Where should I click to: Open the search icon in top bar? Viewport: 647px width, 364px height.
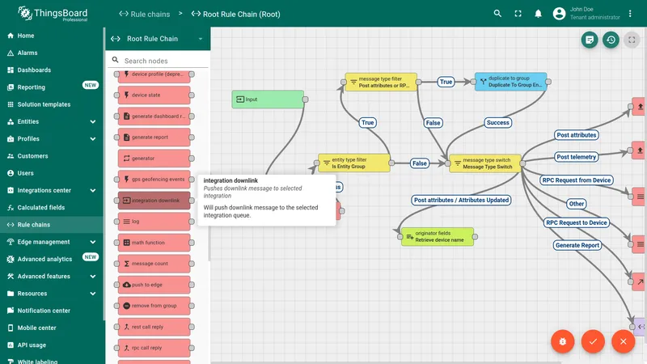pyautogui.click(x=497, y=14)
